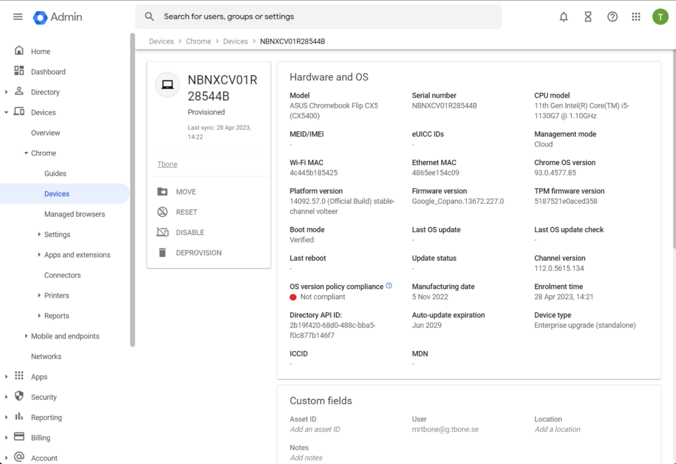Click the hourglass tasks icon
Viewport: 676px width, 464px height.
pos(588,17)
